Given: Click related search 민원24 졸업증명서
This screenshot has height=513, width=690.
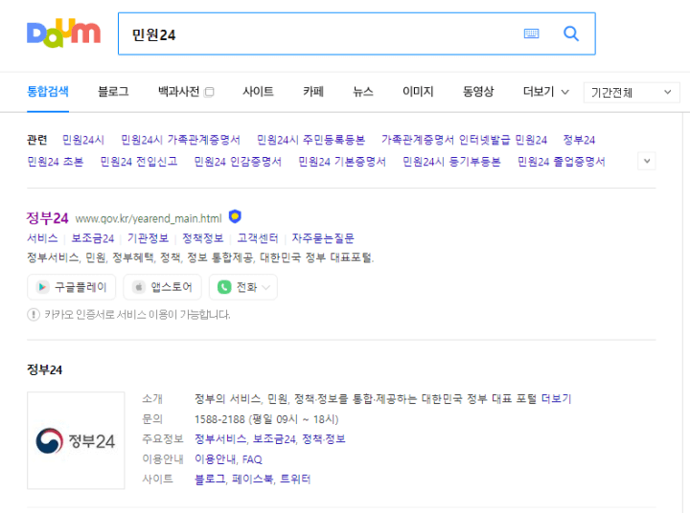Looking at the screenshot, I should (x=561, y=162).
